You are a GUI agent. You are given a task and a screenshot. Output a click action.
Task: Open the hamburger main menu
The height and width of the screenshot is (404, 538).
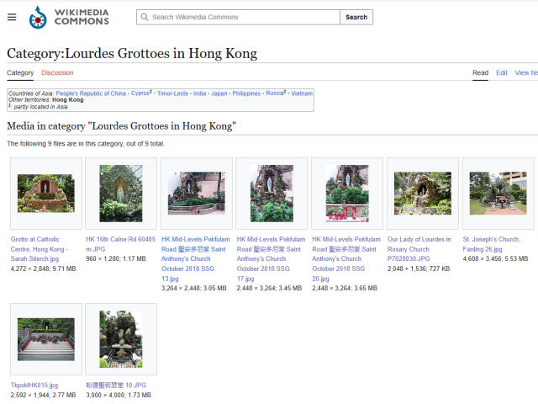[x=12, y=17]
